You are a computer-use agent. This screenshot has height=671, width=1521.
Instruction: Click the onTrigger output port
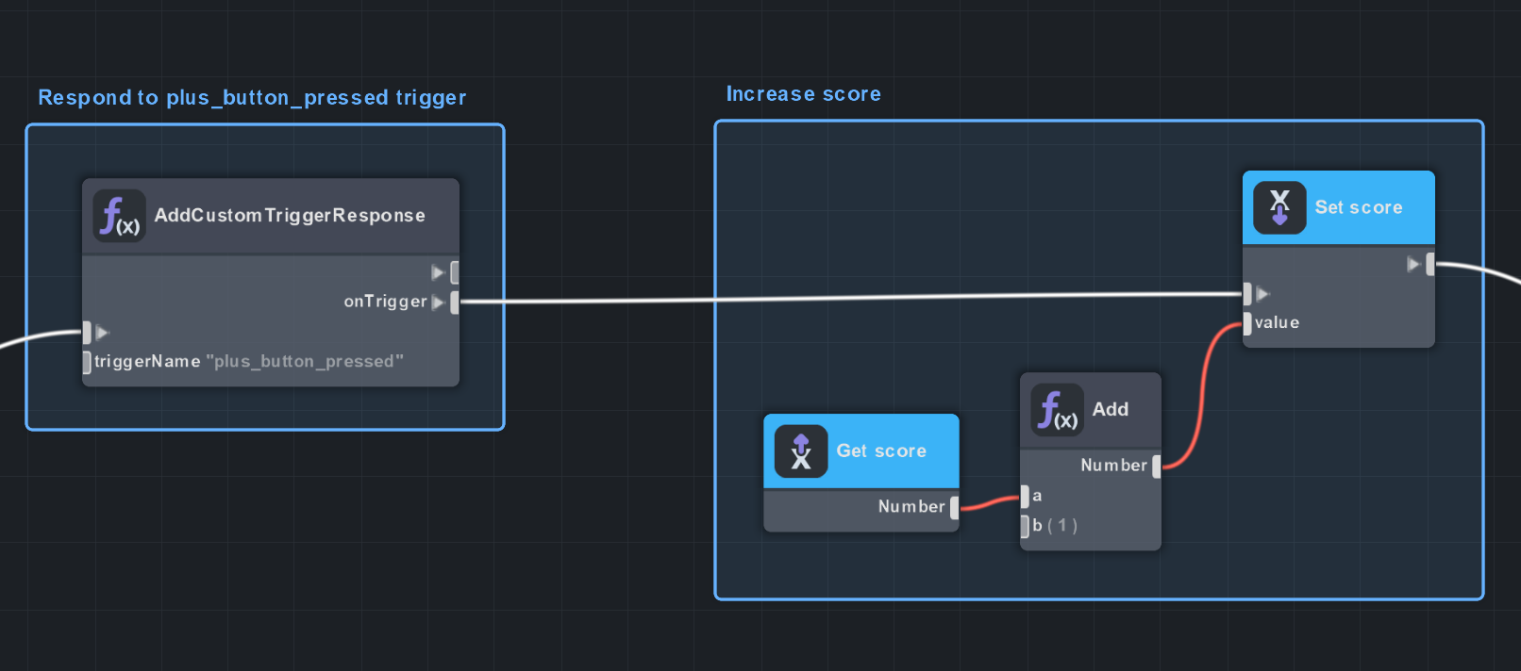(454, 303)
